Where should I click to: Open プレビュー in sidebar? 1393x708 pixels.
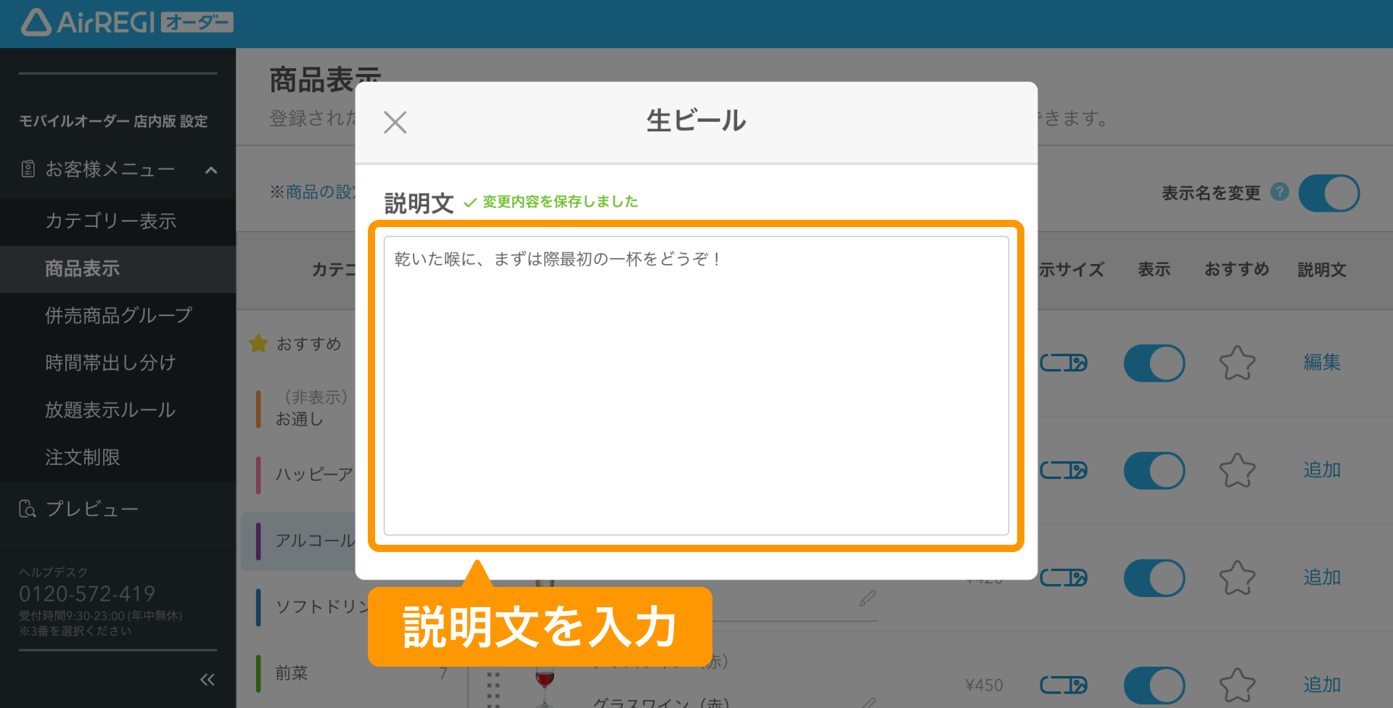[118, 509]
